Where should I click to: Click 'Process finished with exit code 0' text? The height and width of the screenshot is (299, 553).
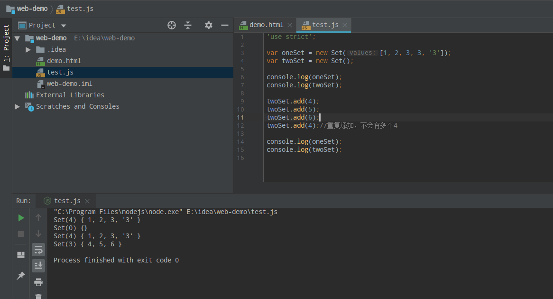116,260
